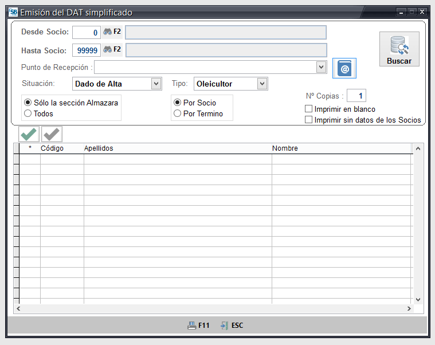Enable Imprimir en blanco checkbox
The image size is (435, 345).
(309, 109)
